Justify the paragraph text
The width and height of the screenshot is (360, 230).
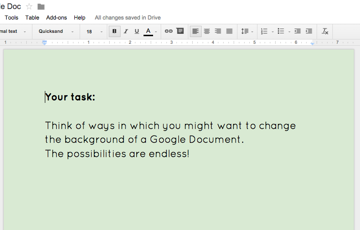[229, 31]
